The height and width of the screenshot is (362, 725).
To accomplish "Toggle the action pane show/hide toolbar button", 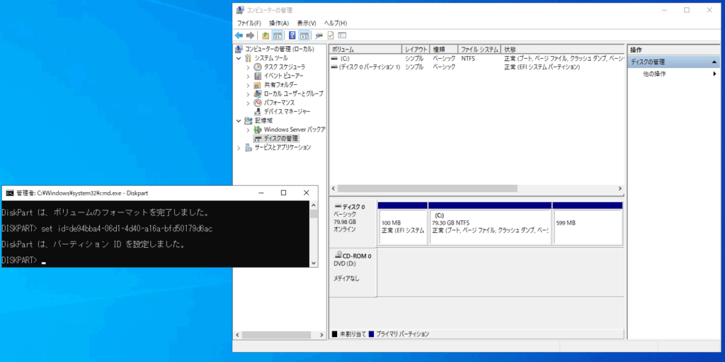I will 304,35.
